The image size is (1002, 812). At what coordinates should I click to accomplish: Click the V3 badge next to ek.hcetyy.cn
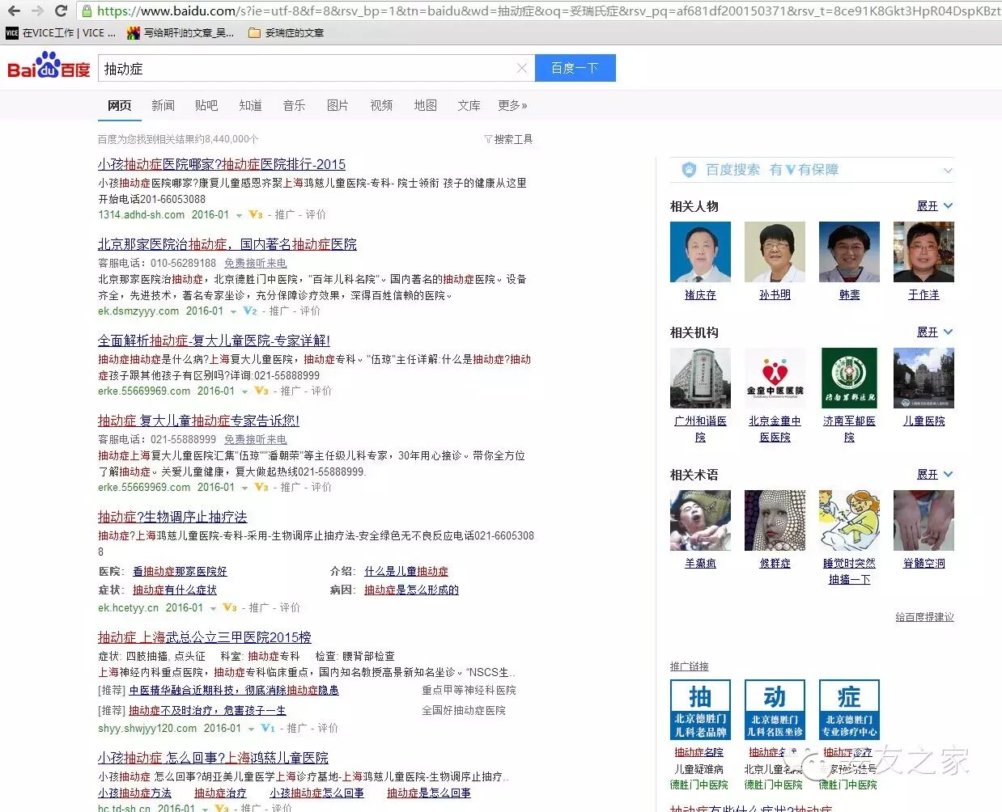(230, 607)
